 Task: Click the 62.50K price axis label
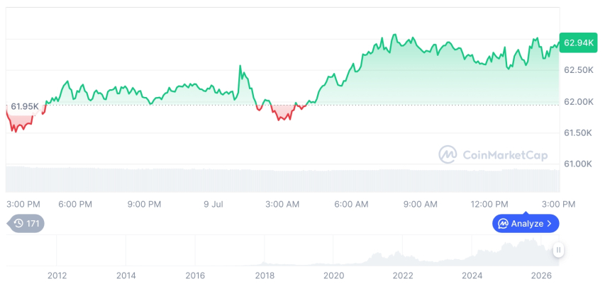579,70
